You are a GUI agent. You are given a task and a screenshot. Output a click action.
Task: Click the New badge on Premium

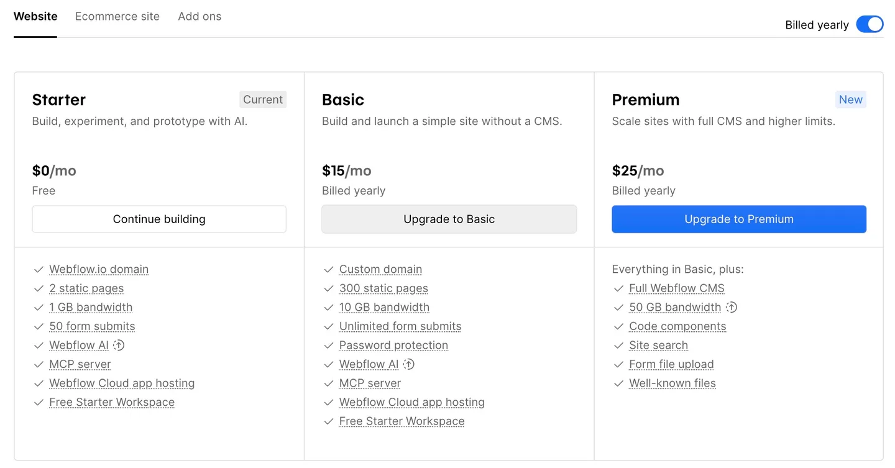click(851, 99)
